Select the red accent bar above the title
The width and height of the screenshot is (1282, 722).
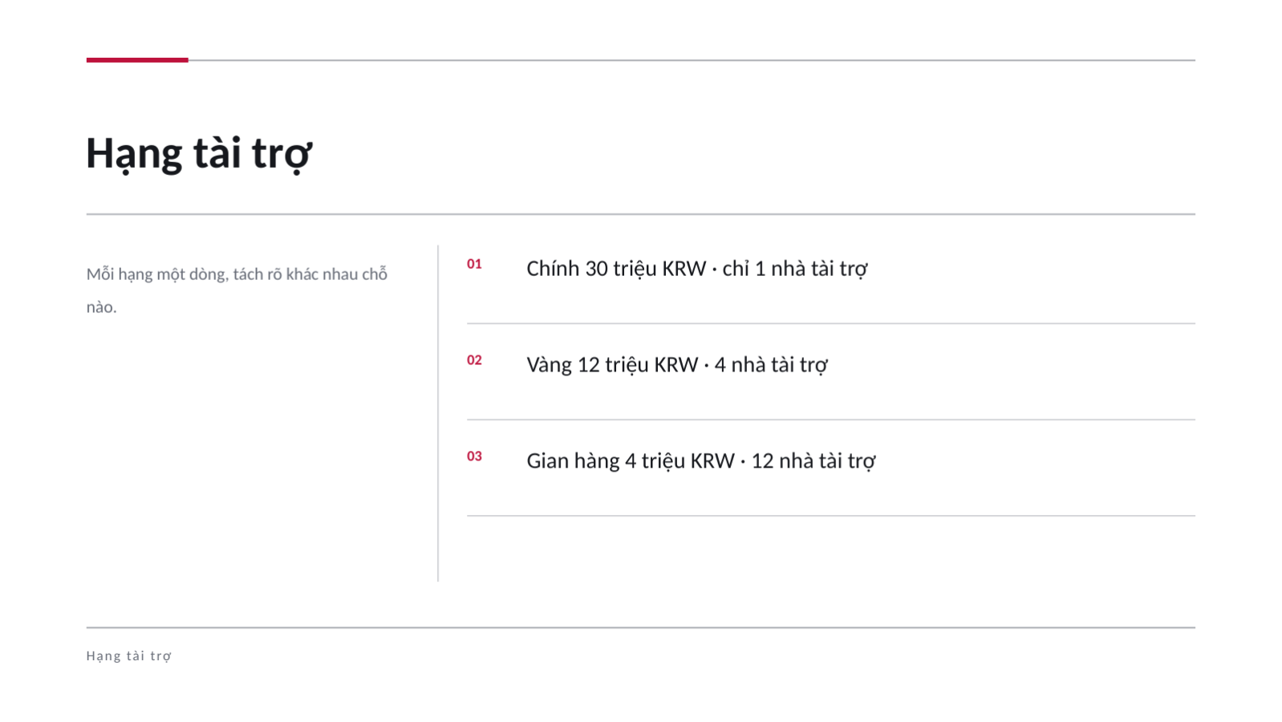[x=137, y=59]
